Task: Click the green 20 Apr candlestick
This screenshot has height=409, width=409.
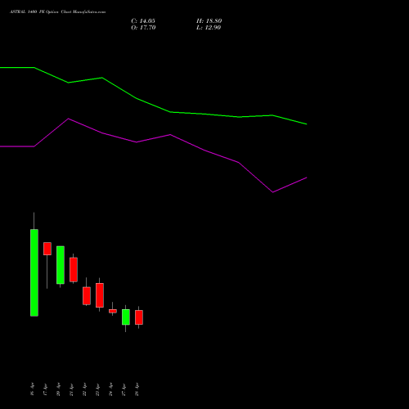Action: pos(61,265)
